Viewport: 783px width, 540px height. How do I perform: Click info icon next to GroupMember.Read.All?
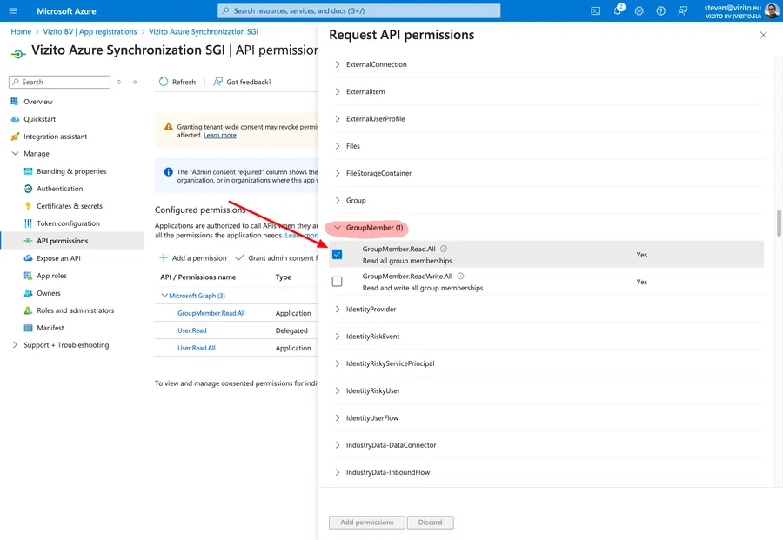tap(444, 250)
